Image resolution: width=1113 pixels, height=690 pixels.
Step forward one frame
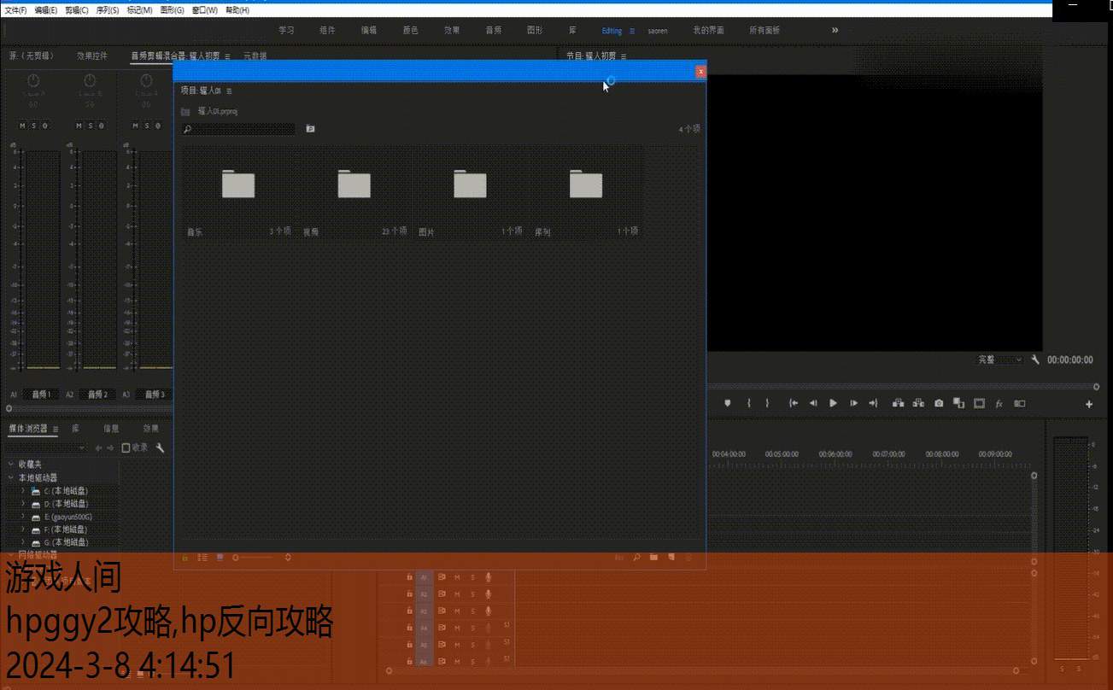853,404
